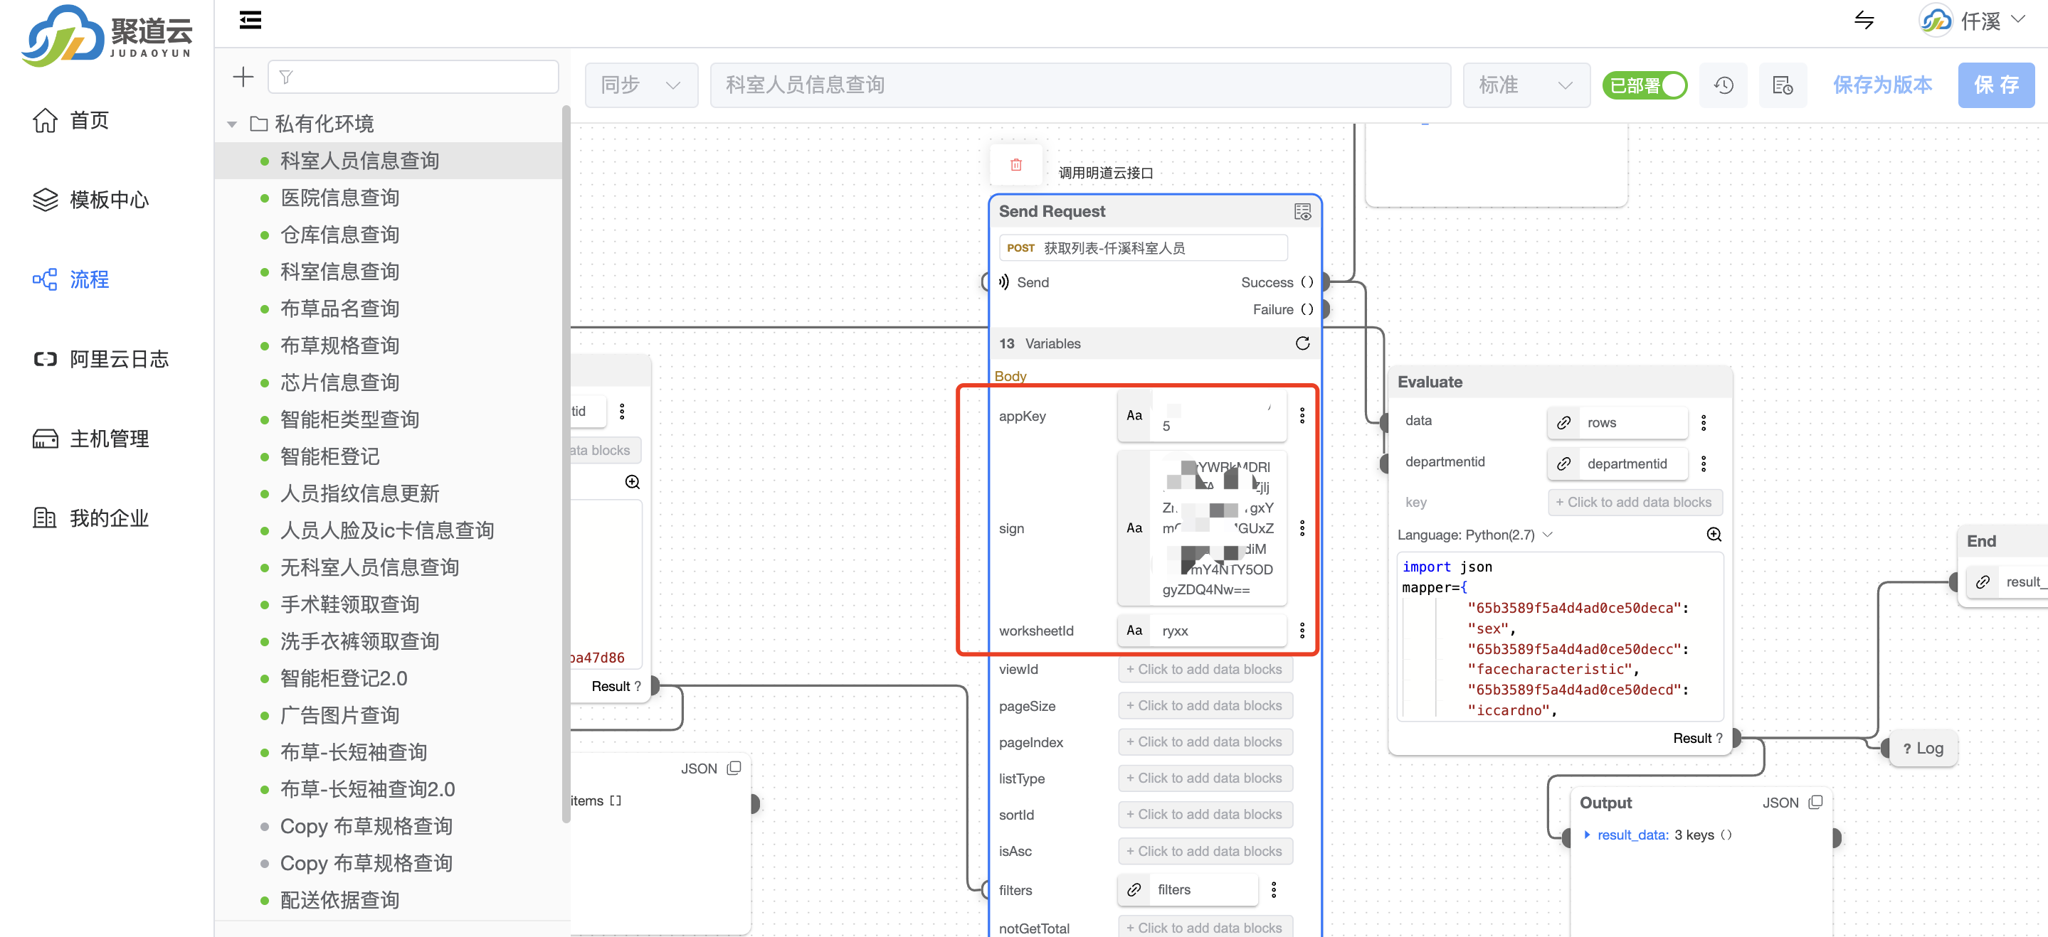Click link icon beside departmentid value
2048x937 pixels.
point(1563,464)
